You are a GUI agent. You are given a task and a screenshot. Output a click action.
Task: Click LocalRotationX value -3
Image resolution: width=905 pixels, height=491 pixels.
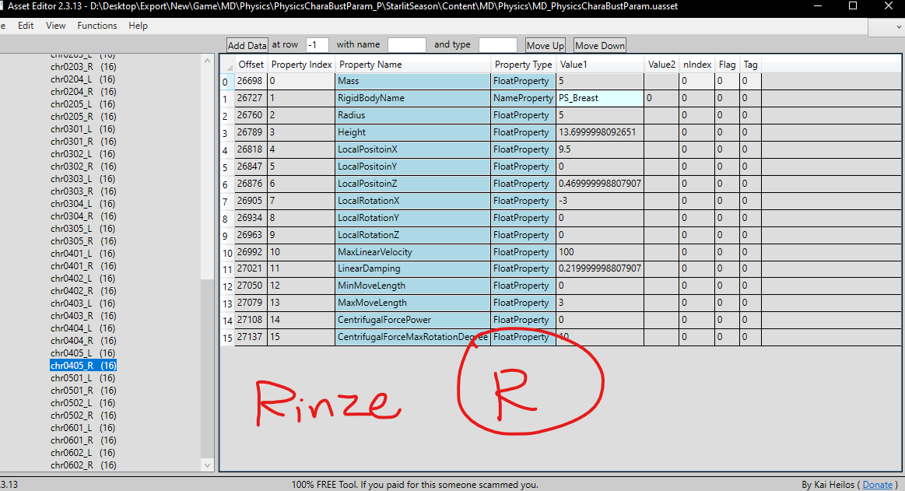click(600, 201)
